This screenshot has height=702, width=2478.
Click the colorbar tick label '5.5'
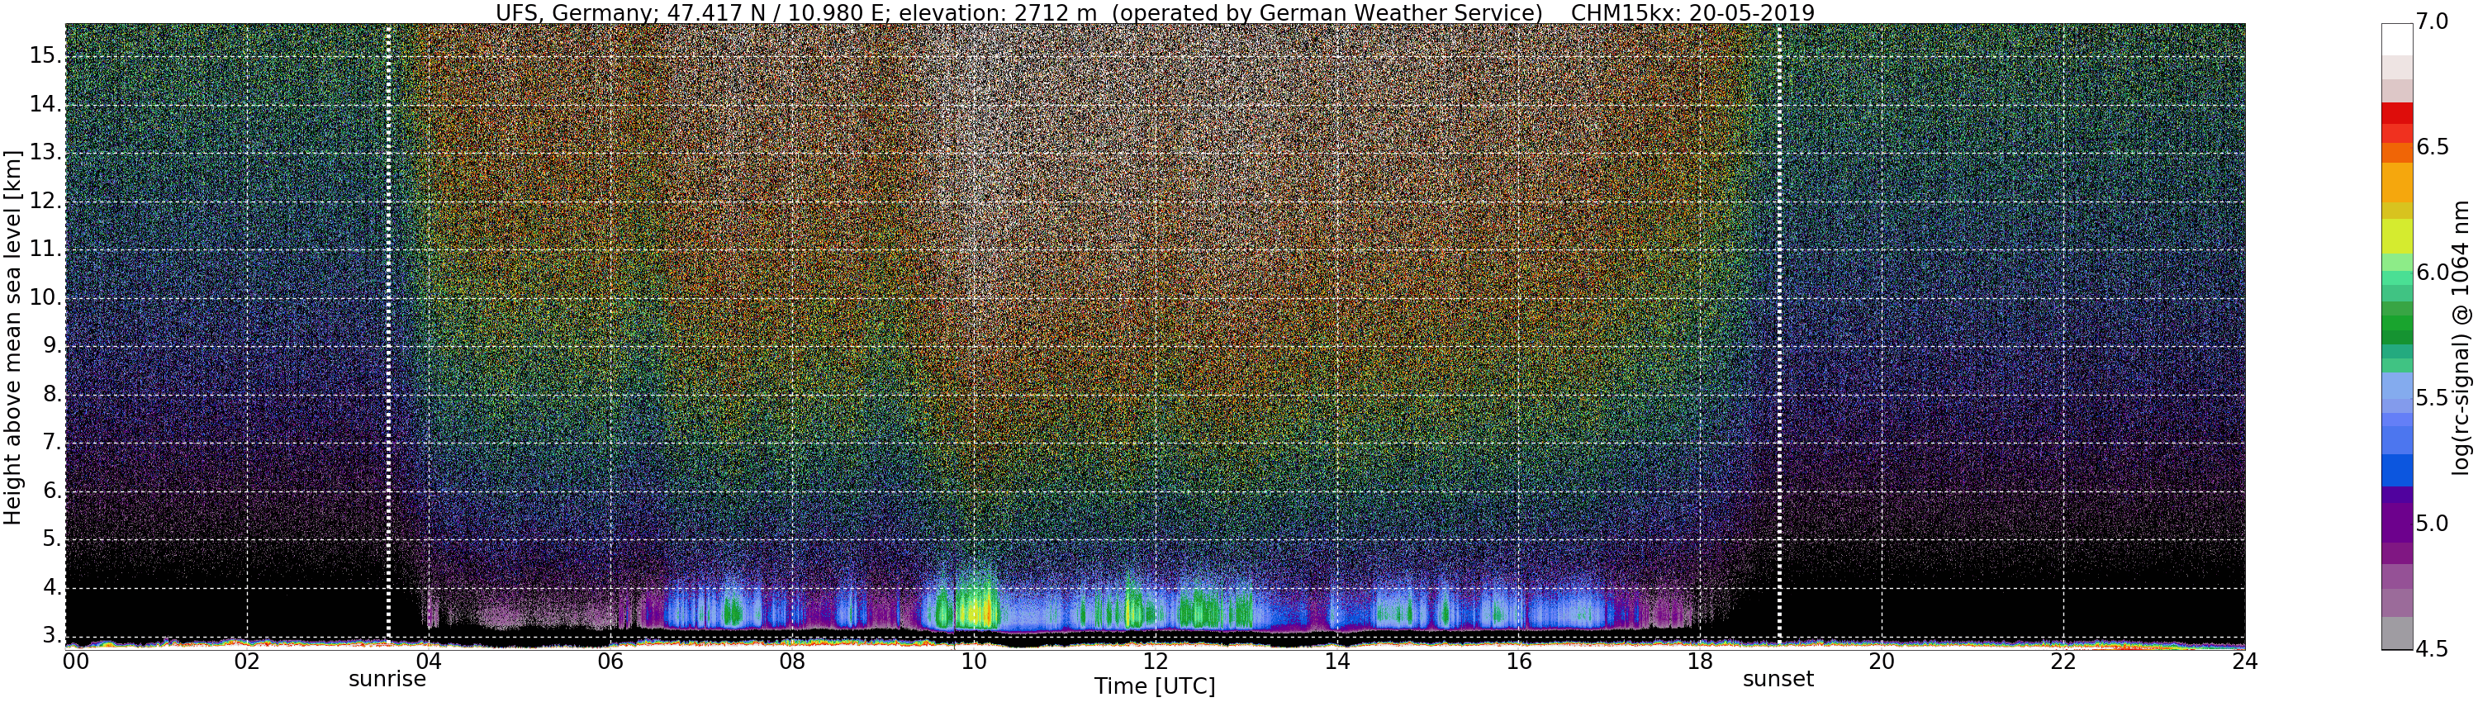(x=2433, y=398)
